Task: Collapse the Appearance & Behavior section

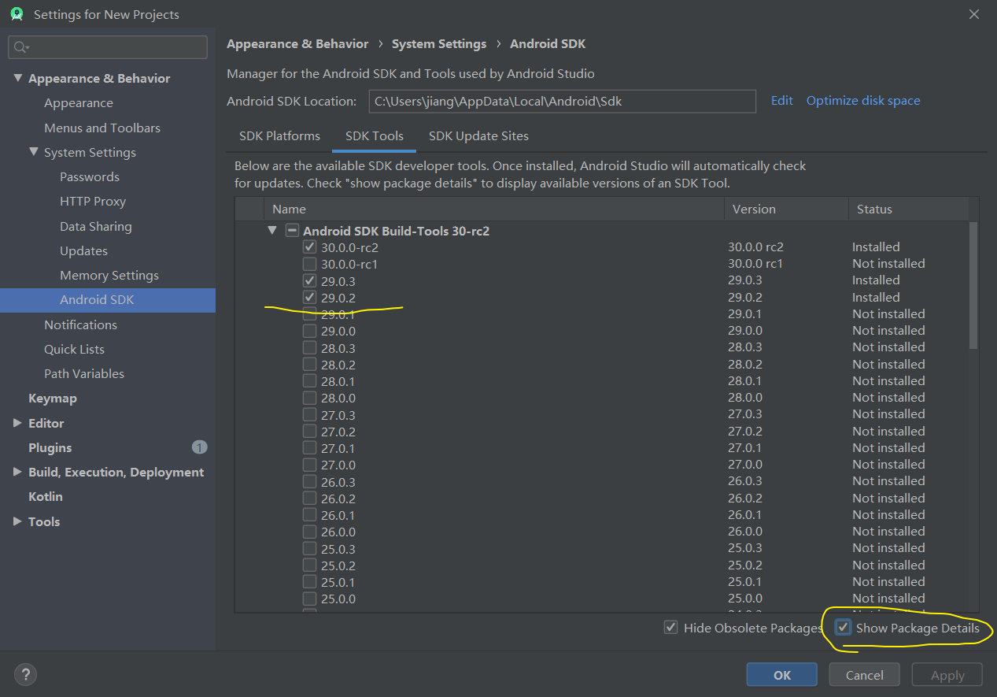Action: click(18, 78)
